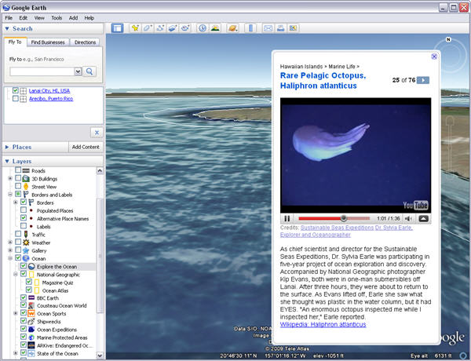Pause the YouTube octopus video
The image size is (471, 361).
pos(287,218)
